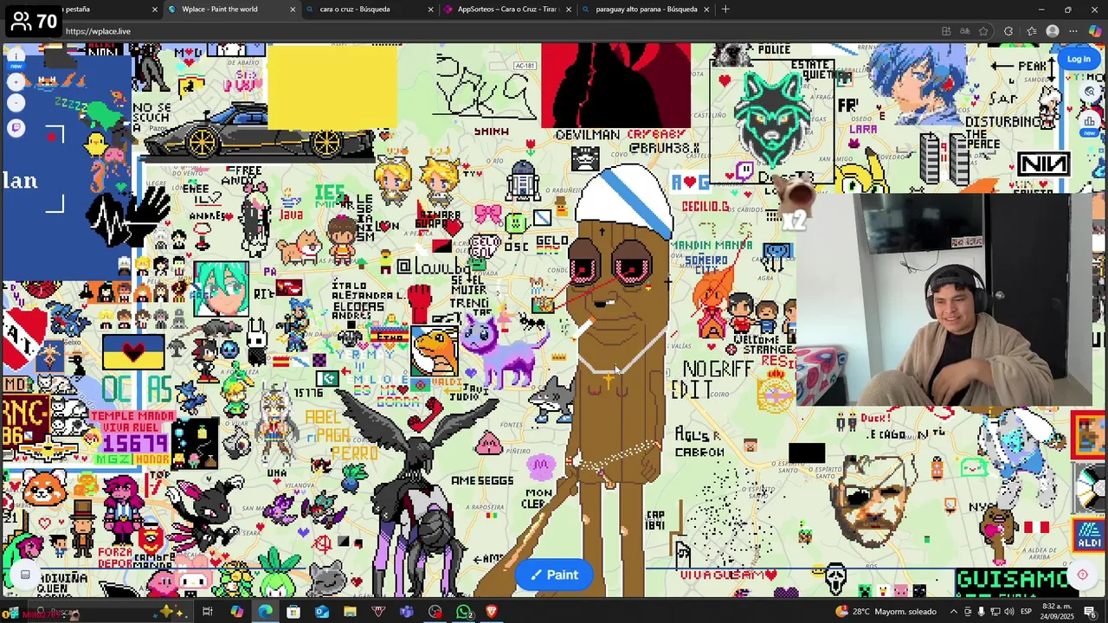
Task: Switch the ESP input language indicator
Action: 1026,613
